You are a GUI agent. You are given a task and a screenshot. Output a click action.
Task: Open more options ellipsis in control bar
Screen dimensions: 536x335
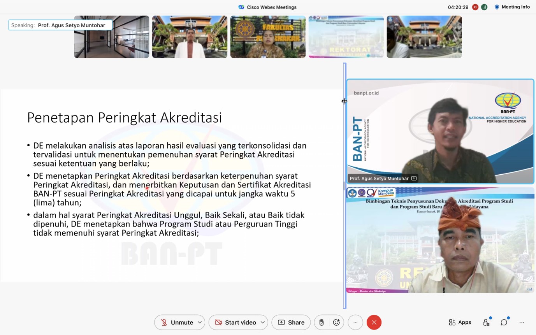coord(355,322)
